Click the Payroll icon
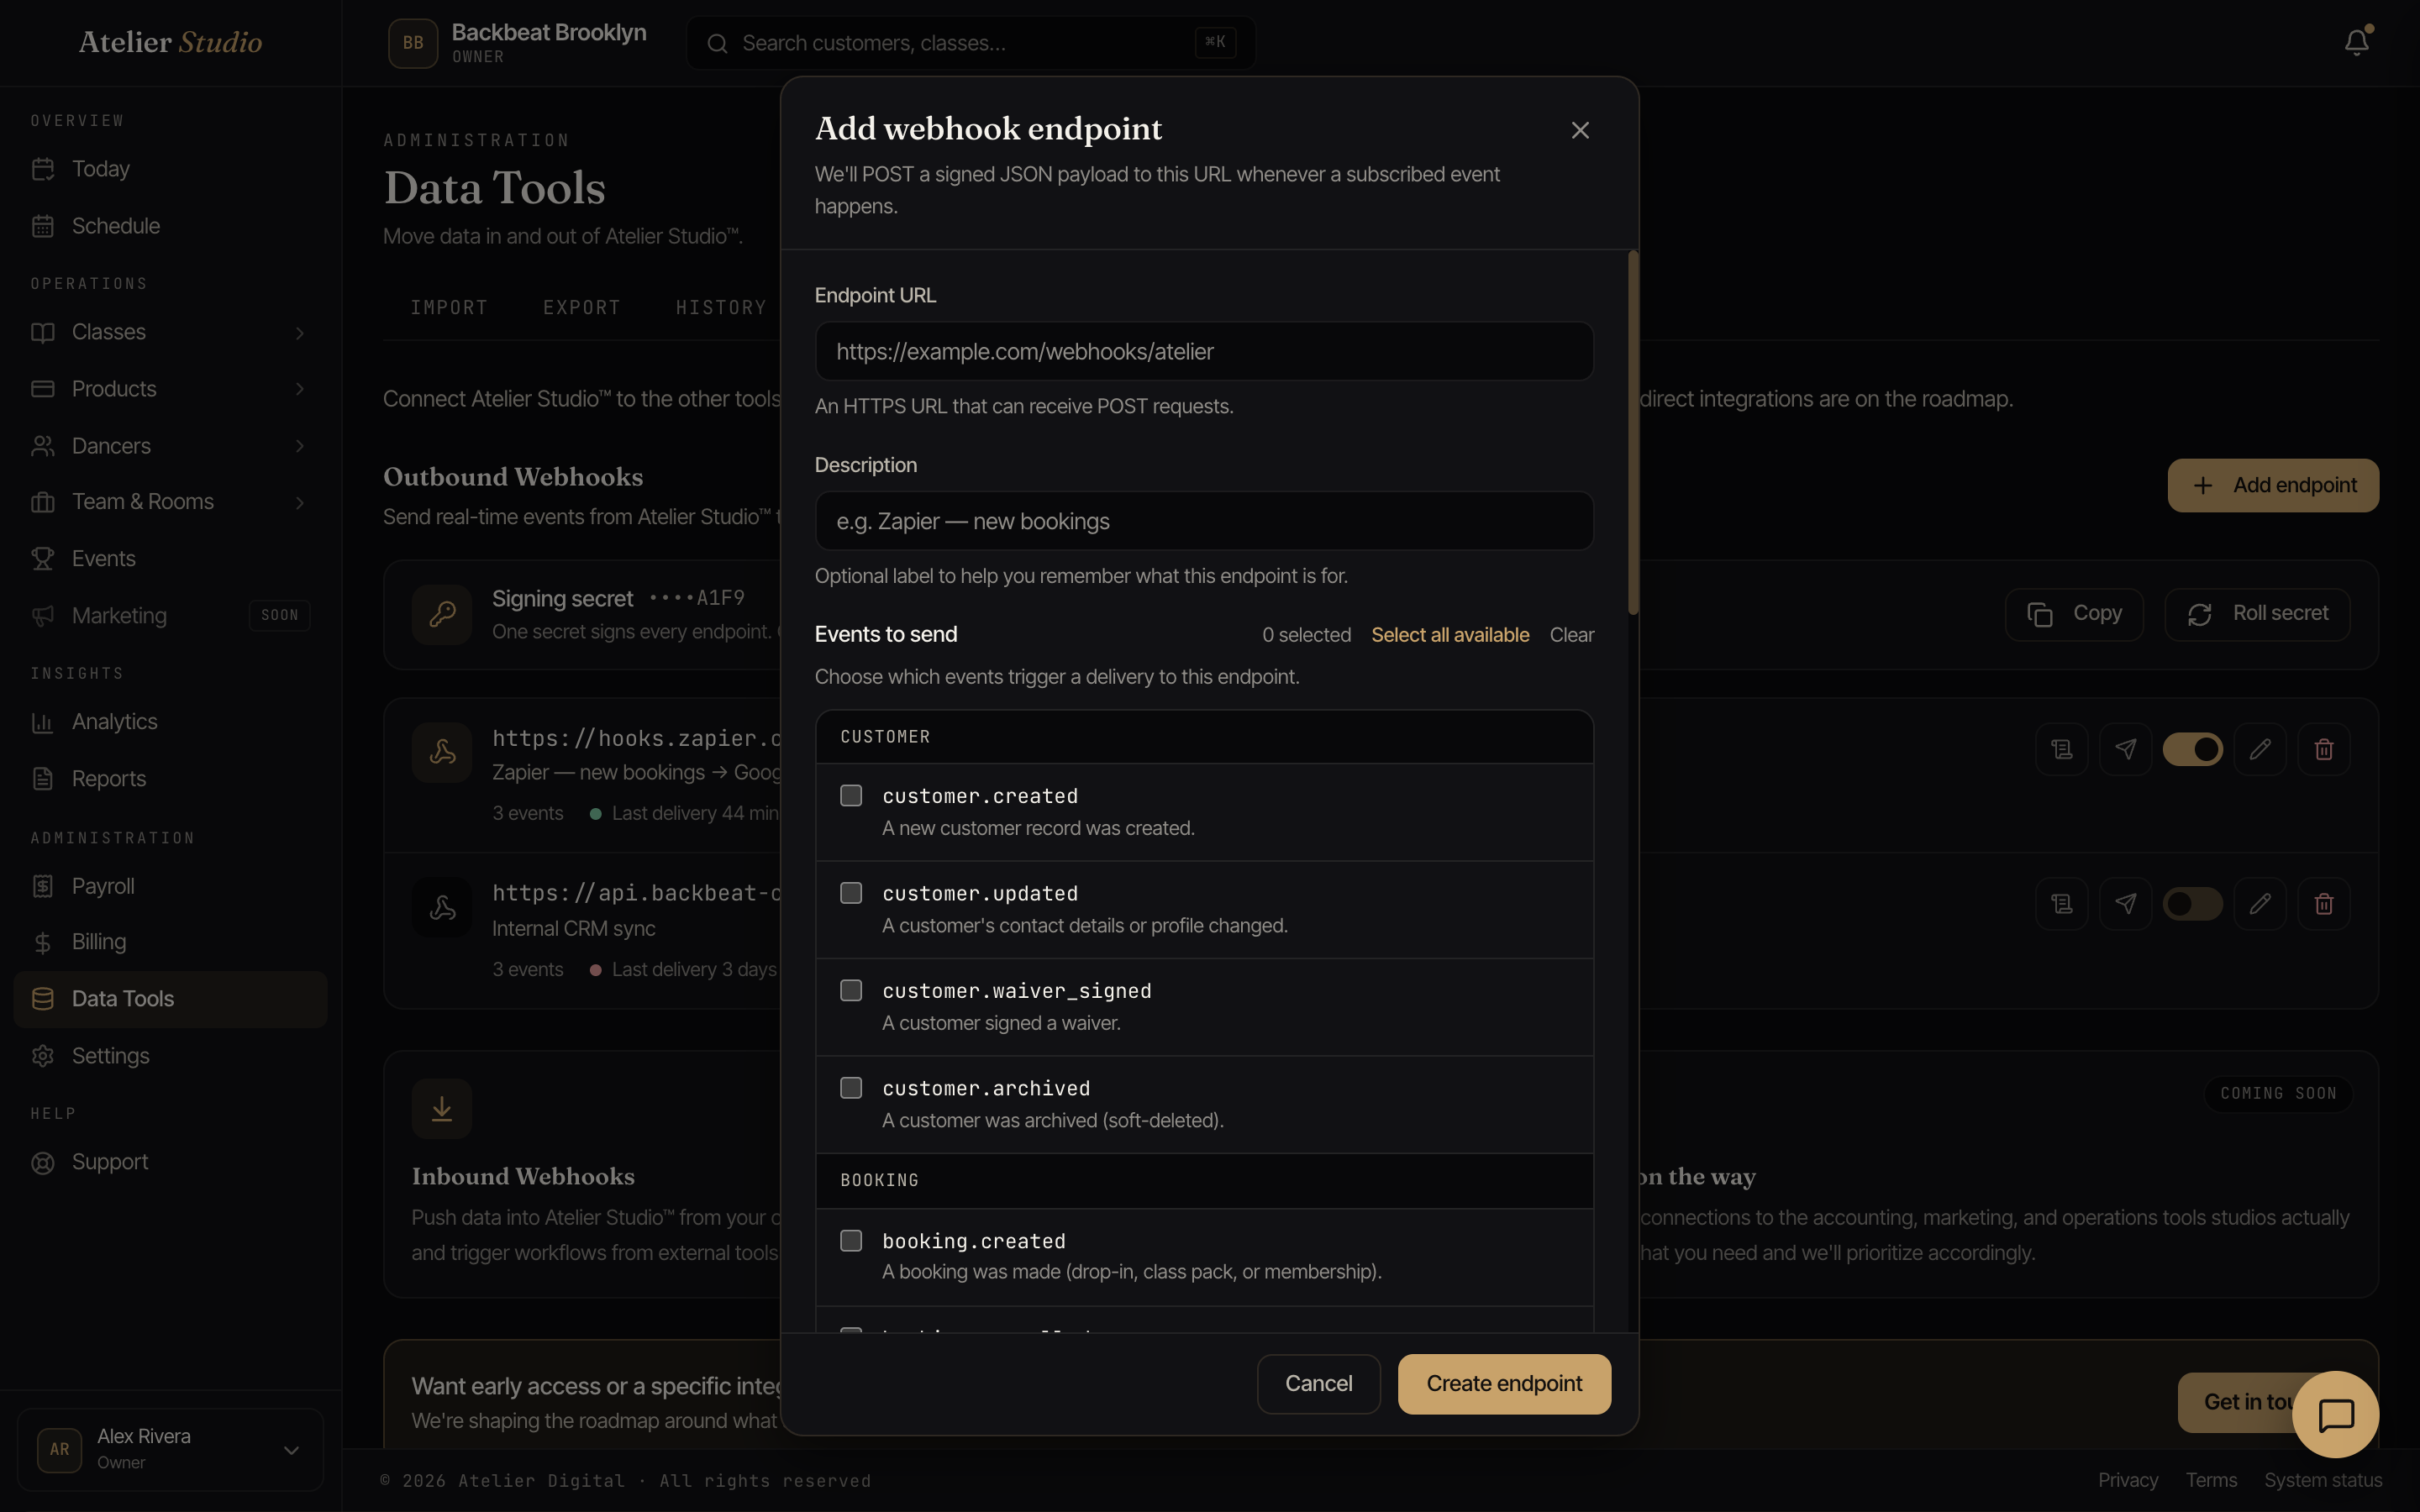The width and height of the screenshot is (2420, 1512). pos(43,886)
